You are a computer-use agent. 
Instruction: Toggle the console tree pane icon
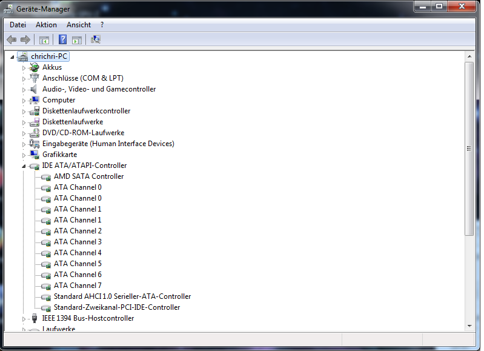tap(44, 40)
